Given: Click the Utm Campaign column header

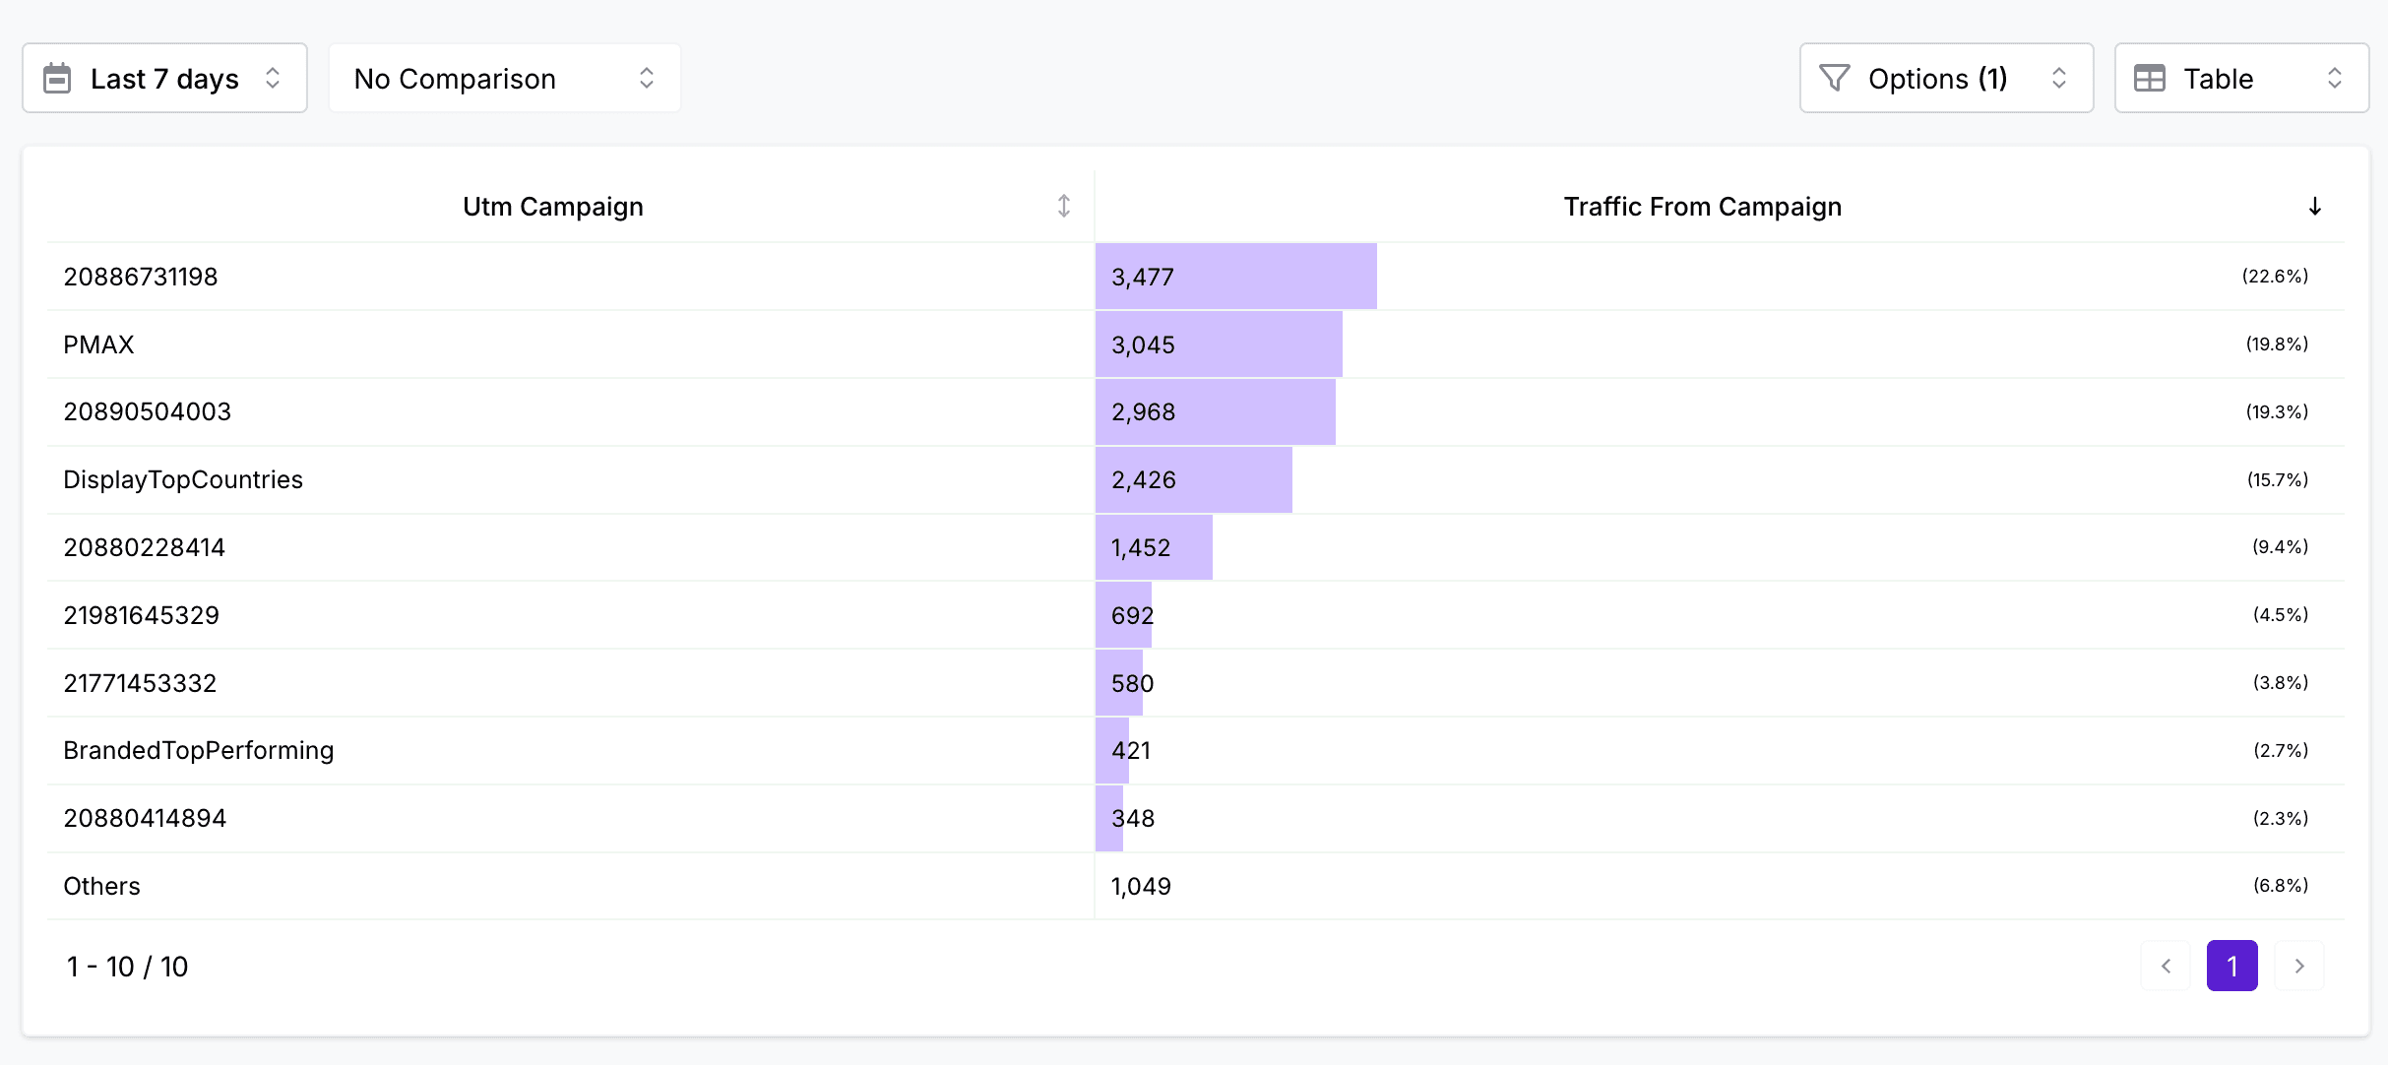Looking at the screenshot, I should coord(552,207).
